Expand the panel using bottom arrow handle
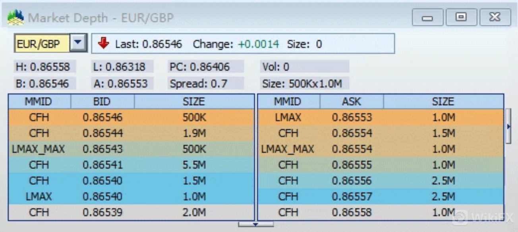The image size is (518, 232). click(x=255, y=224)
